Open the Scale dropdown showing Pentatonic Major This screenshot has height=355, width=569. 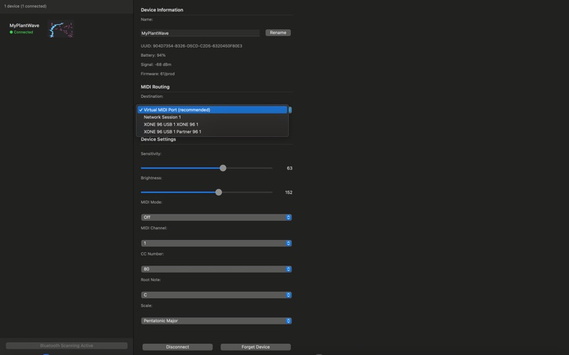tap(216, 321)
